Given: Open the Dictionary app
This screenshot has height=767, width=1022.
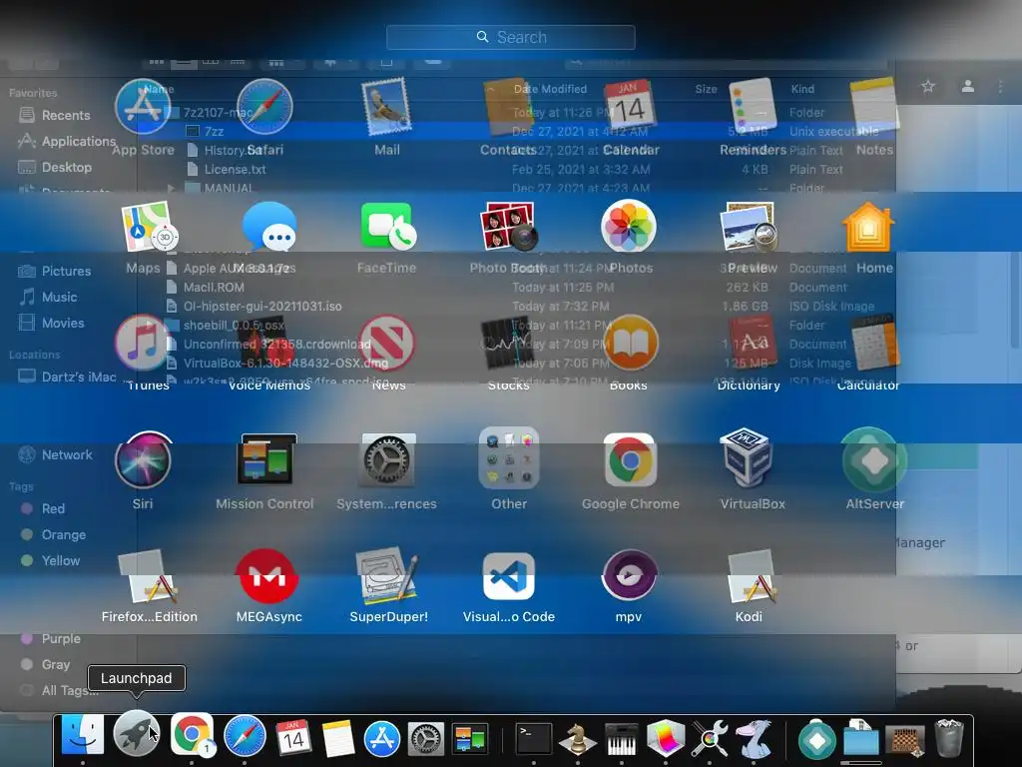Looking at the screenshot, I should pyautogui.click(x=753, y=343).
